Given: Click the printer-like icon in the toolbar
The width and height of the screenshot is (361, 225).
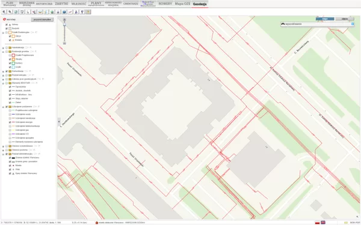Looking at the screenshot, I should pyautogui.click(x=58, y=12).
